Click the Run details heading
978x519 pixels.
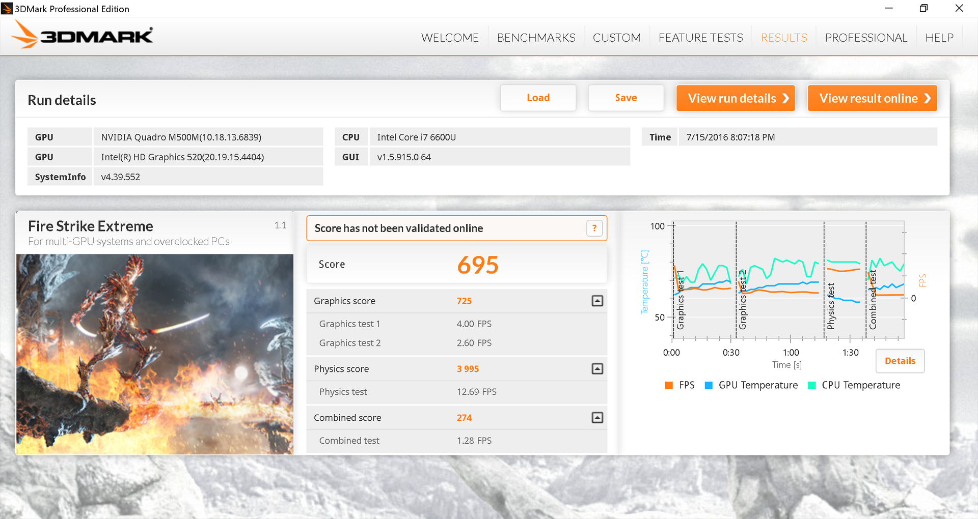[62, 100]
